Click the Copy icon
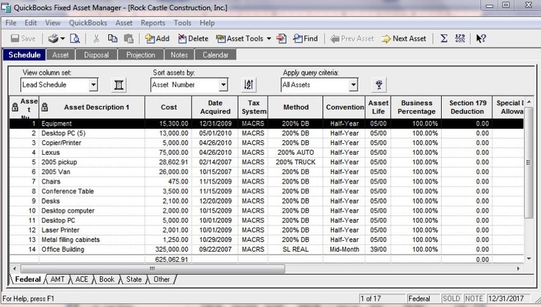Image resolution: width=541 pixels, height=307 pixels. pos(113,38)
